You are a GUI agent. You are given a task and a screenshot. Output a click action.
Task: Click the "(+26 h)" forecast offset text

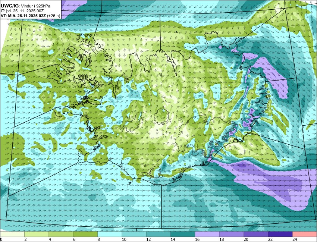click(x=54, y=16)
